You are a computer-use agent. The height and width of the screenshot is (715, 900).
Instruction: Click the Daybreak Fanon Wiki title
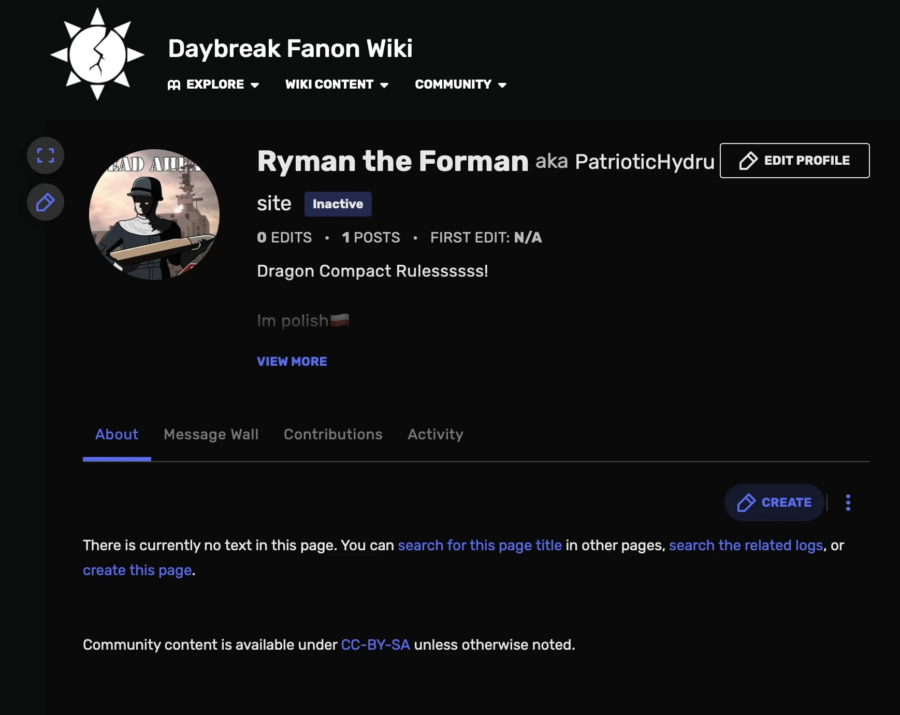tap(290, 49)
